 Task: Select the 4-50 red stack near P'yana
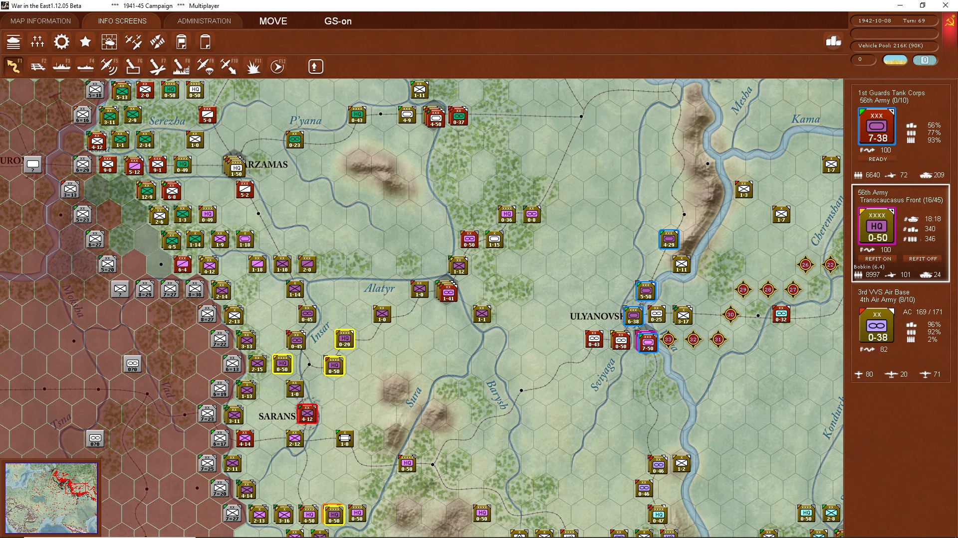click(435, 117)
